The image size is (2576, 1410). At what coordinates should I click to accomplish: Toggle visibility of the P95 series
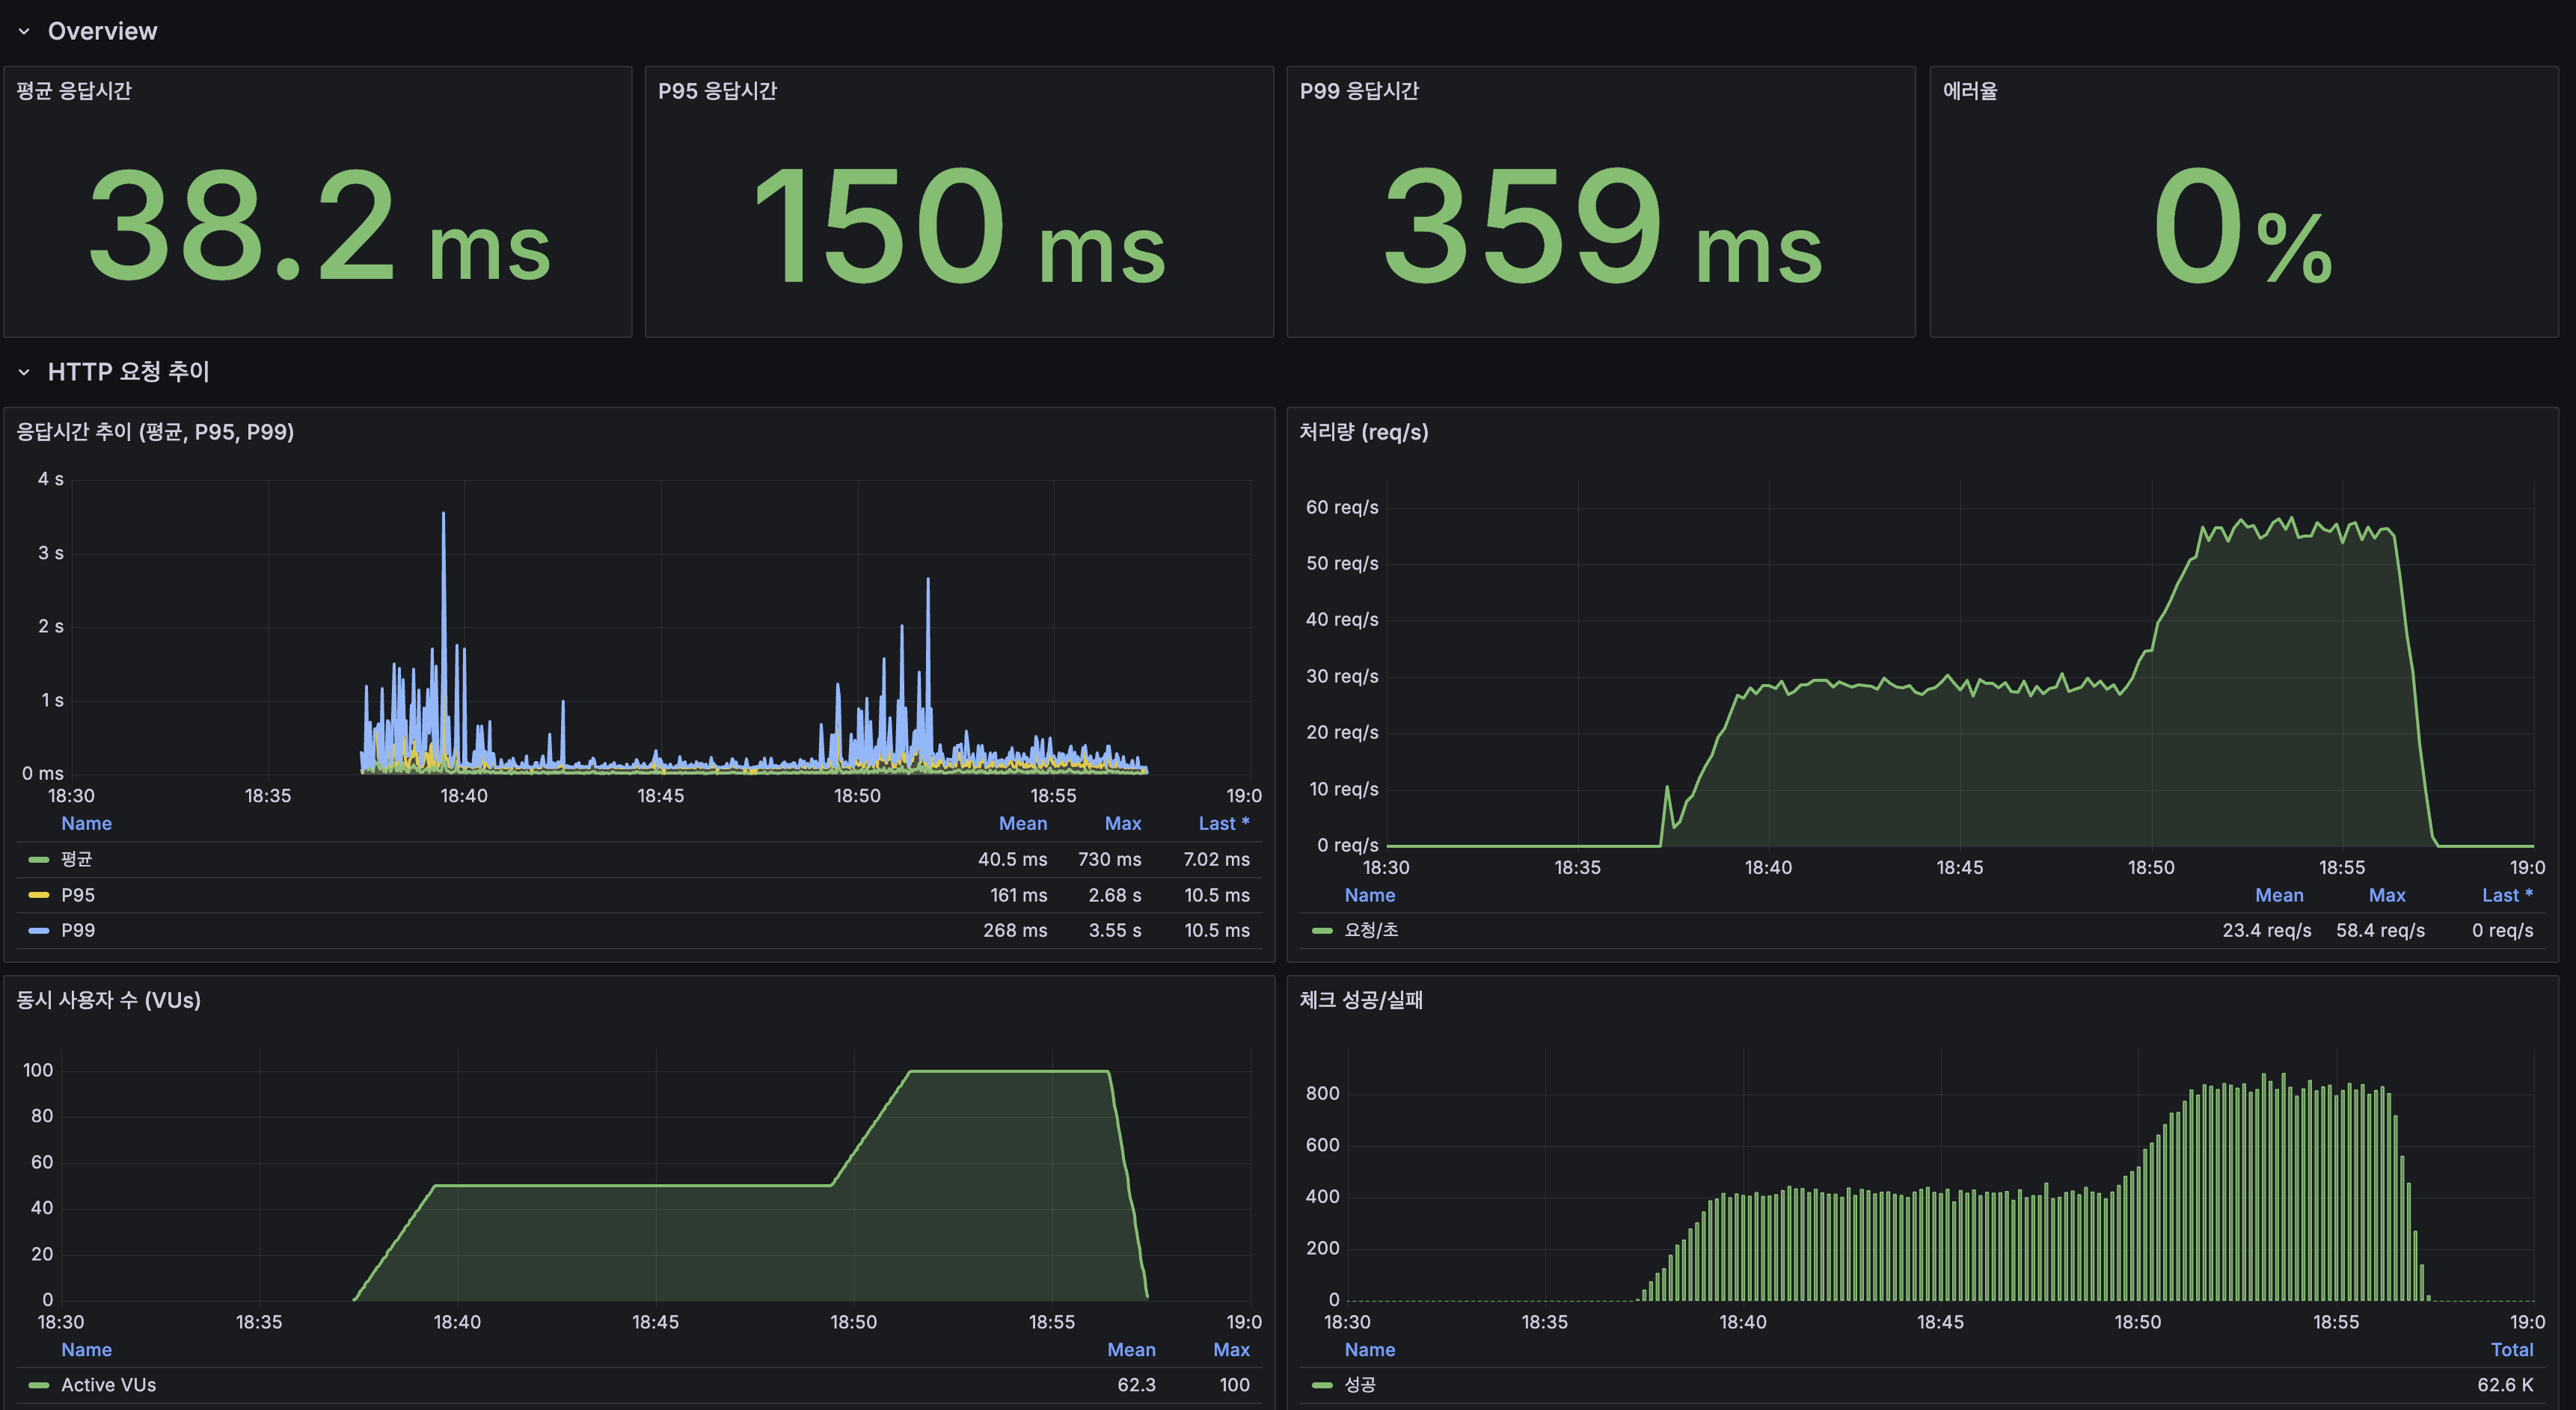tap(79, 894)
